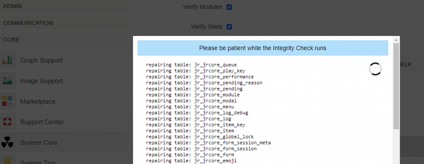This screenshot has height=164, width=424.
Task: Click the Support Center lifebuoy icon
Action: point(7,122)
